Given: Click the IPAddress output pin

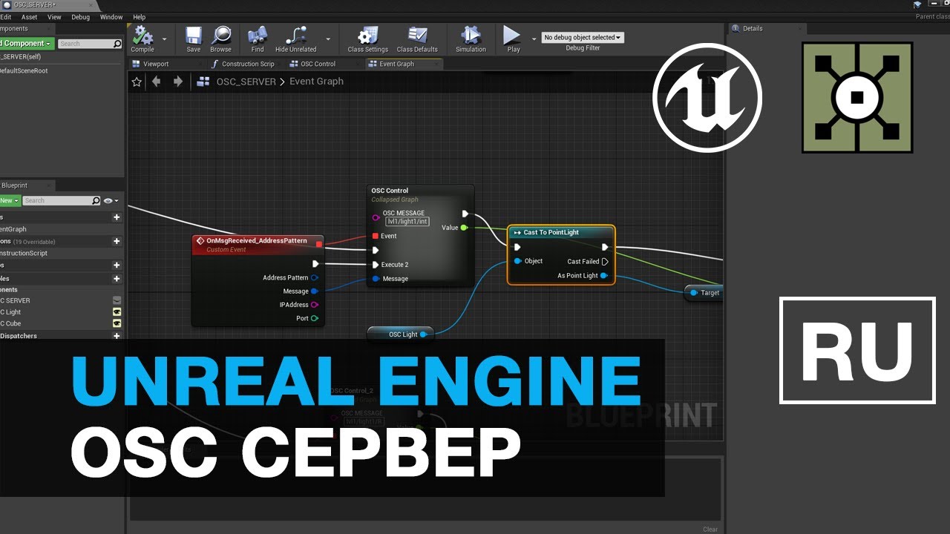Looking at the screenshot, I should point(315,305).
